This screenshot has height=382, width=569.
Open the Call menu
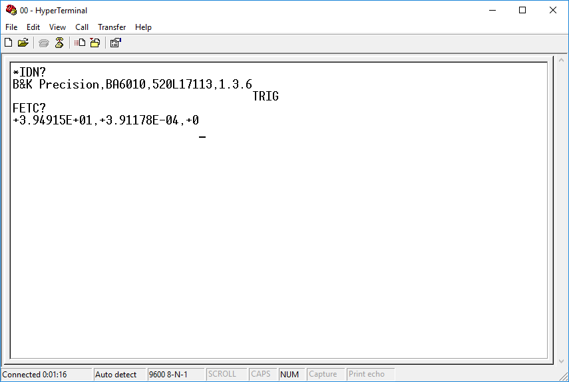82,27
